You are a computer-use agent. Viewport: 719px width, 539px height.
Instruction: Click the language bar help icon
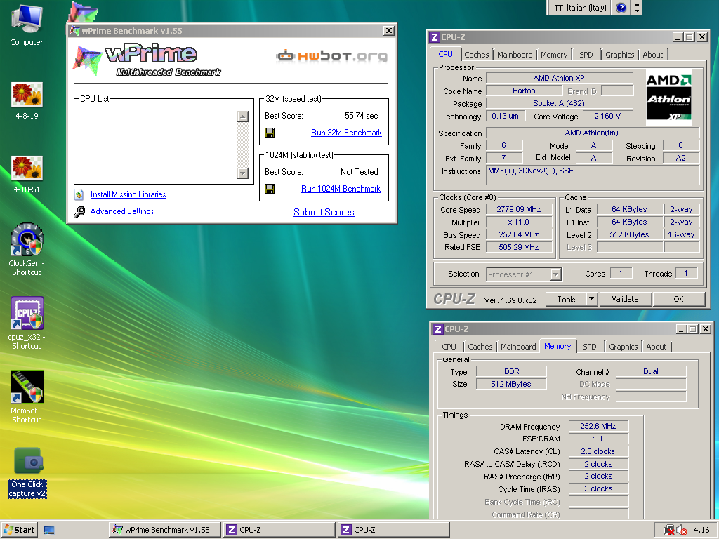[x=621, y=8]
